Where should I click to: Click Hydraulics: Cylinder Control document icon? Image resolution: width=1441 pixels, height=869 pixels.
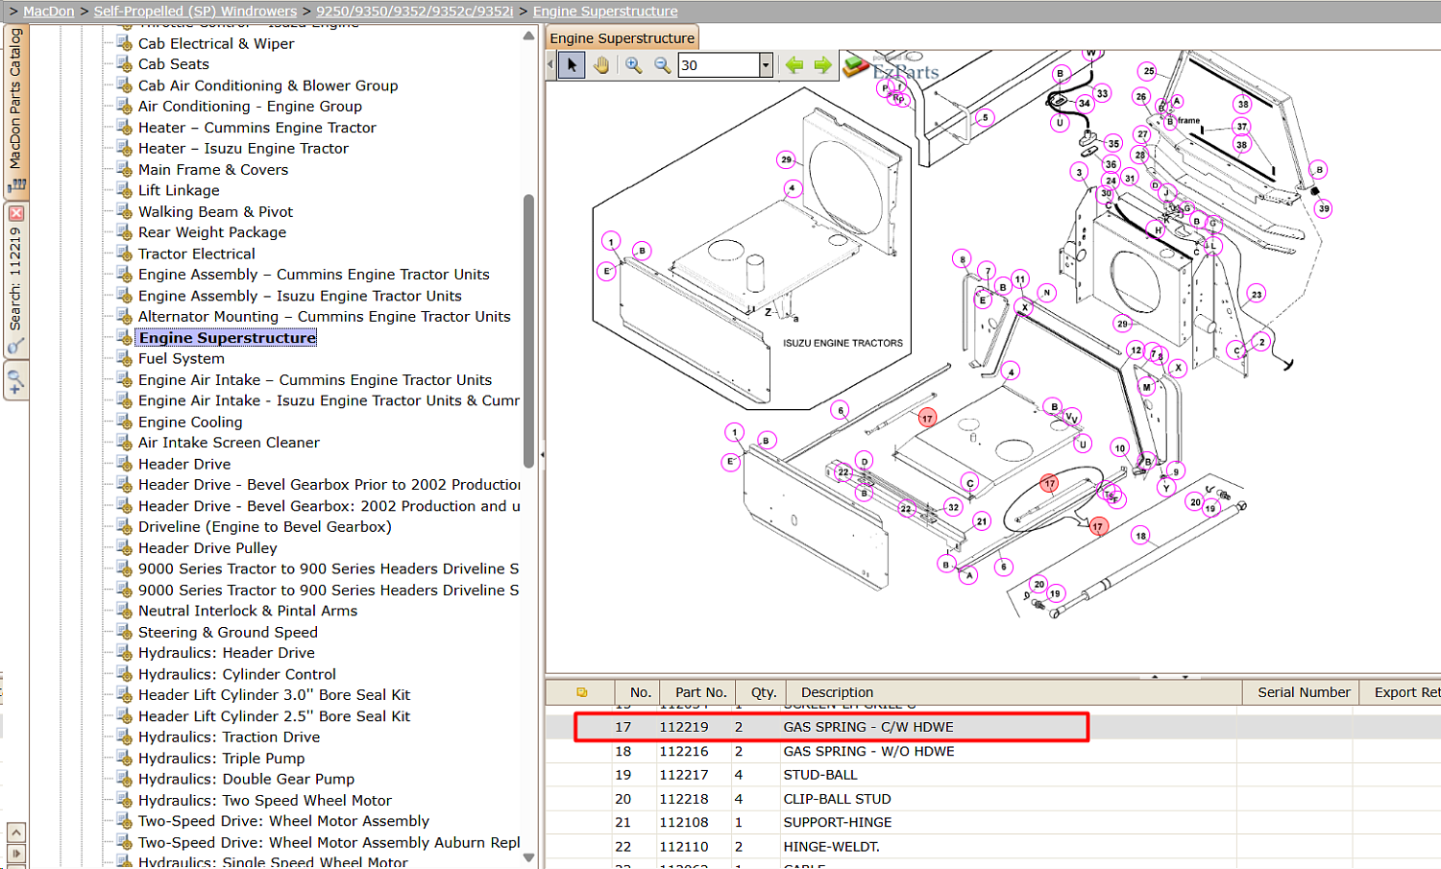(x=124, y=673)
